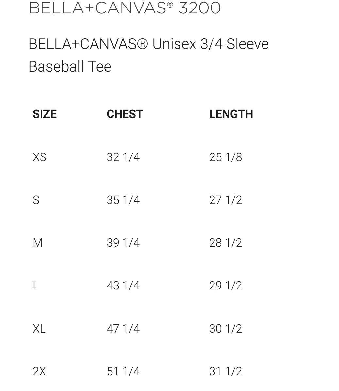Select chest value 39 1/4
Image resolution: width=339 pixels, height=391 pixels.
click(x=123, y=243)
